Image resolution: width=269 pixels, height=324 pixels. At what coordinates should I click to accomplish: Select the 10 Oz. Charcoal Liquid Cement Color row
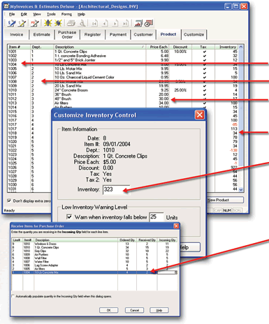coord(123,78)
